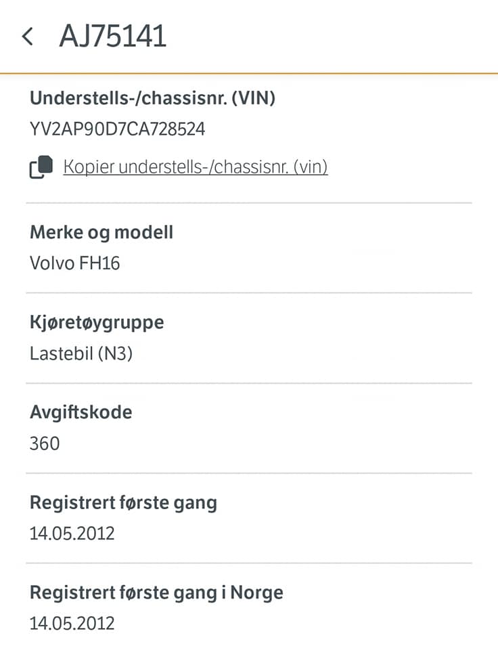
Task: Select the 'Volvo FH16' model text
Action: click(75, 263)
